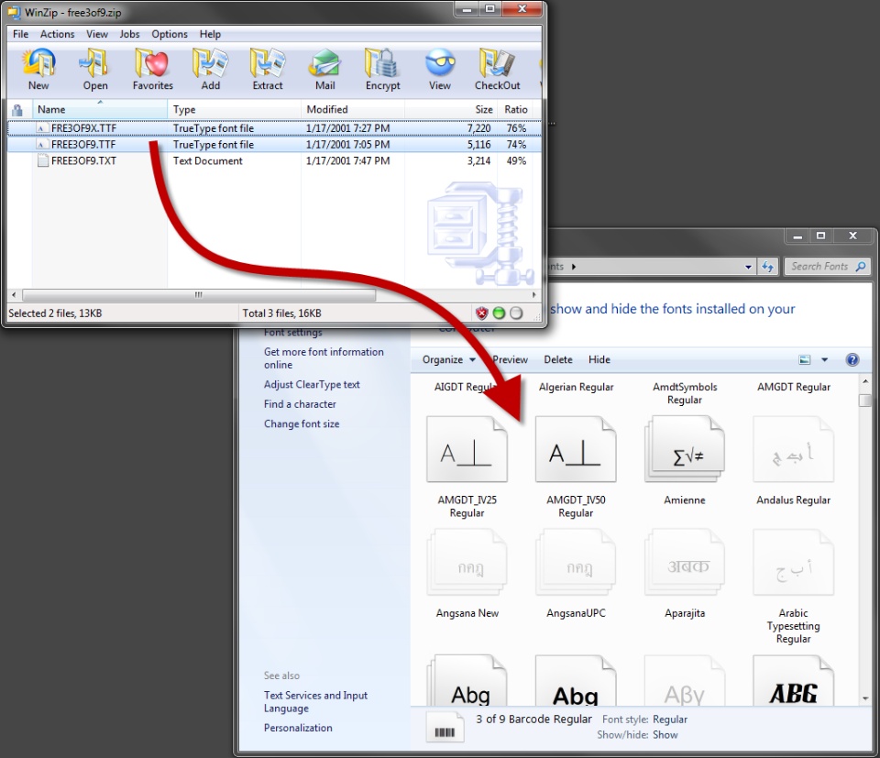The image size is (880, 758).
Task: Sort by the Type column header
Action: tap(234, 109)
